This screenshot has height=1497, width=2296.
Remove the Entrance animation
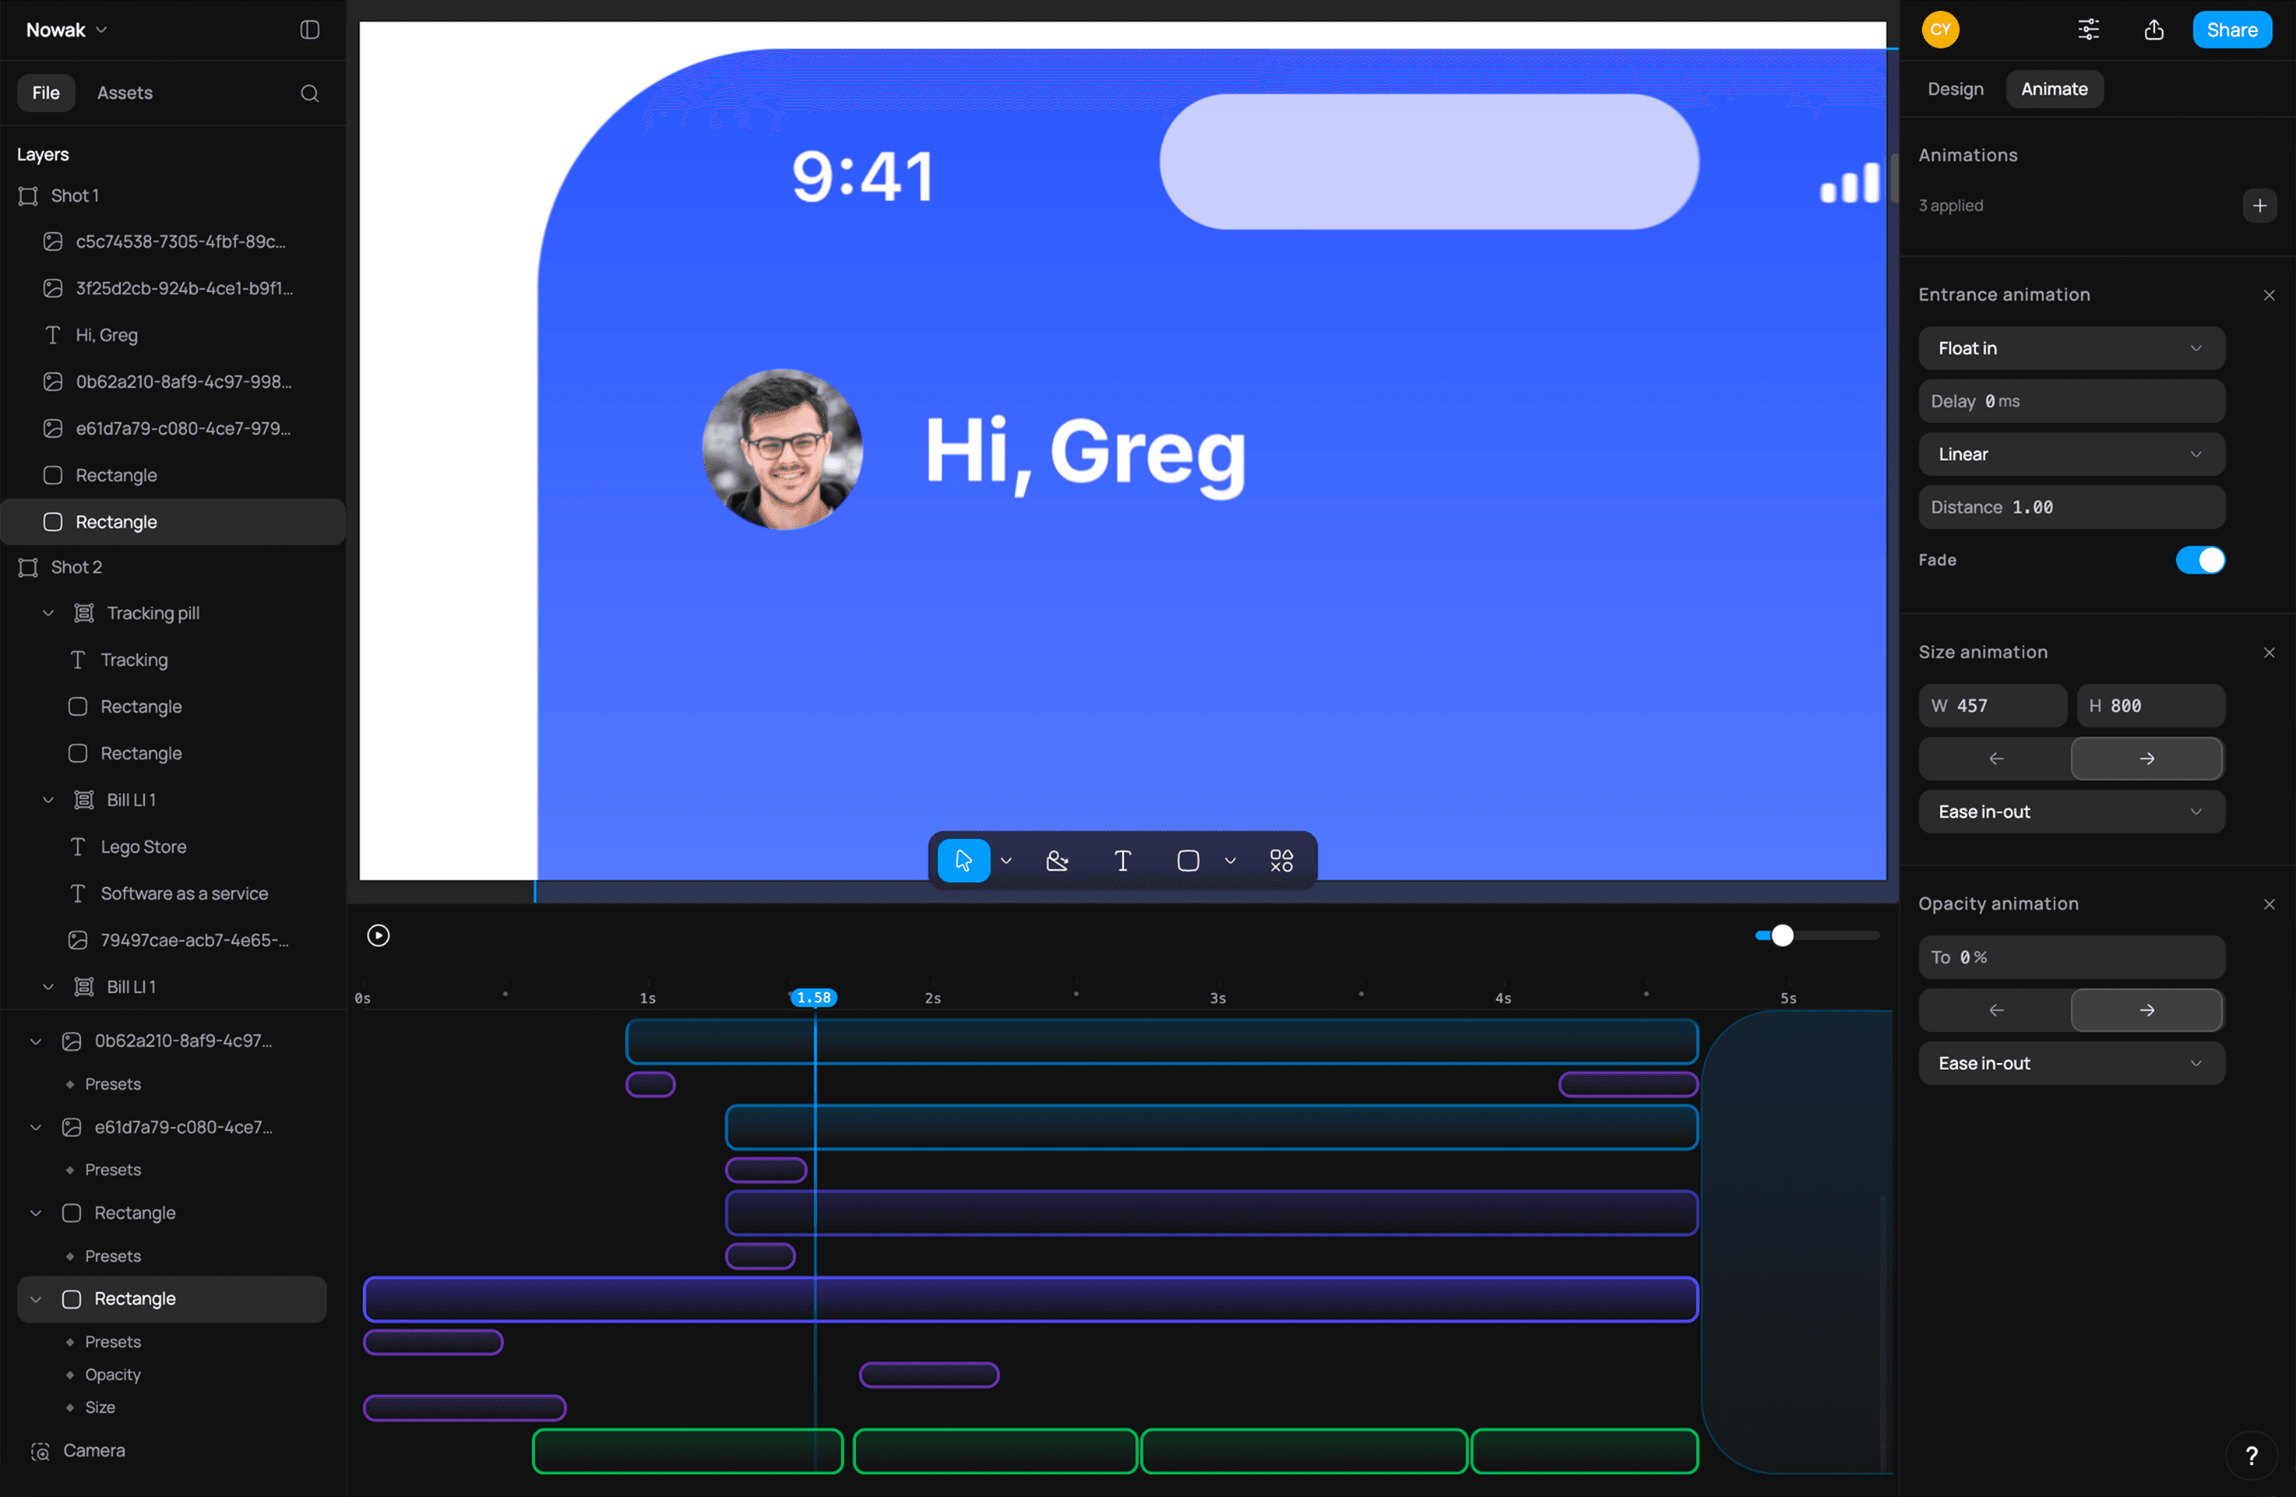(x=2268, y=295)
